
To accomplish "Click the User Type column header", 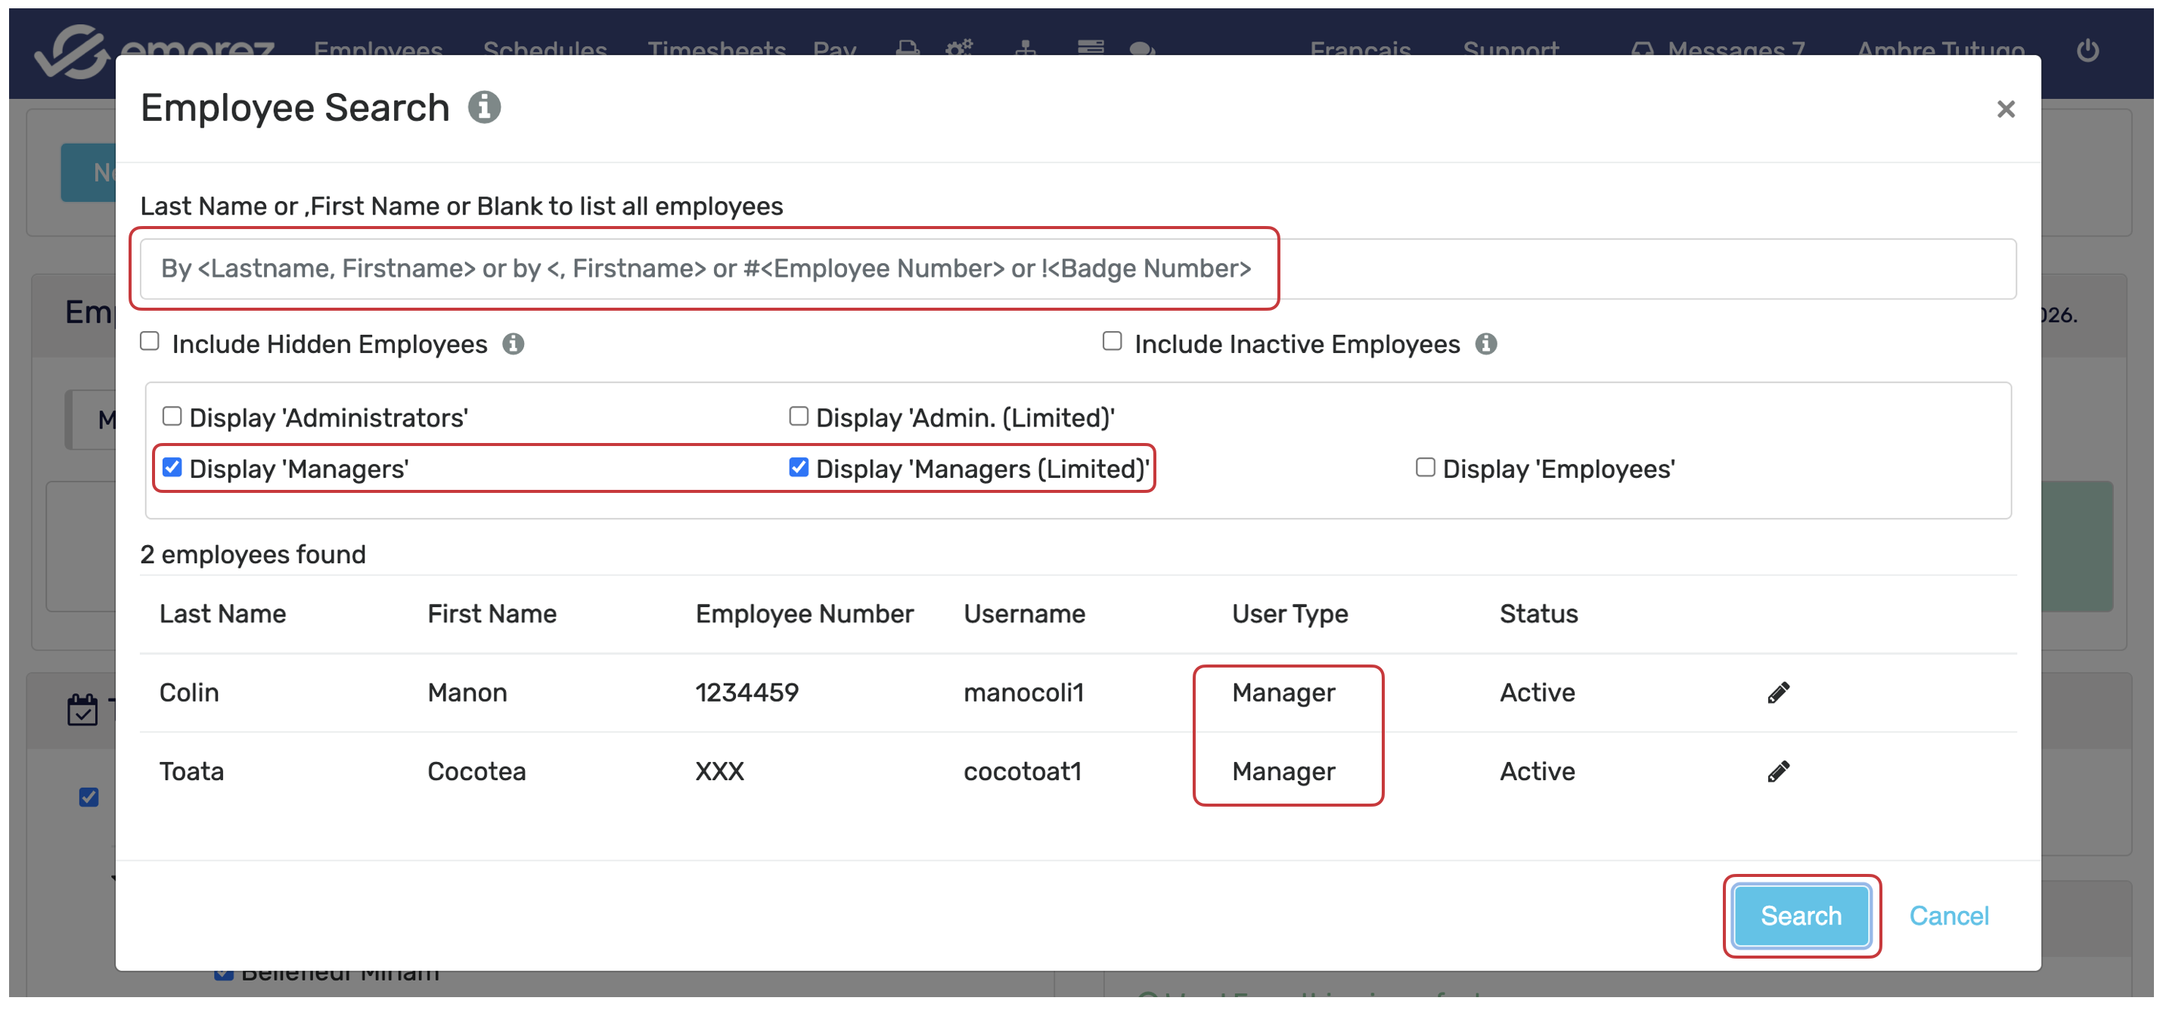I will 1289,614.
